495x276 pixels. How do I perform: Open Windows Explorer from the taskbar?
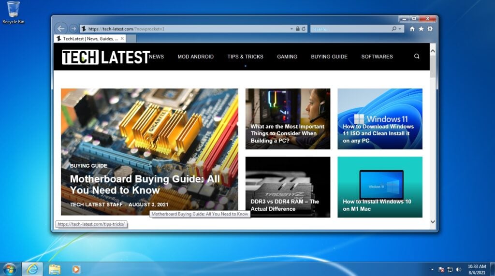click(54, 269)
